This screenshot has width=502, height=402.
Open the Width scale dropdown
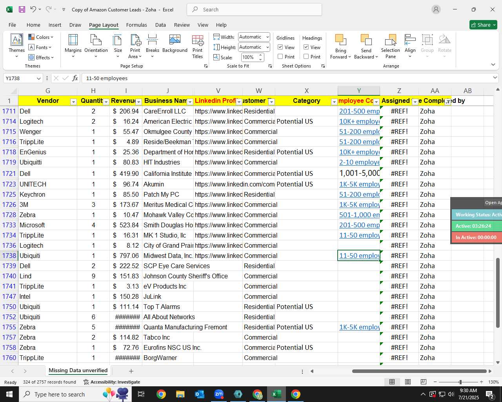tap(267, 37)
